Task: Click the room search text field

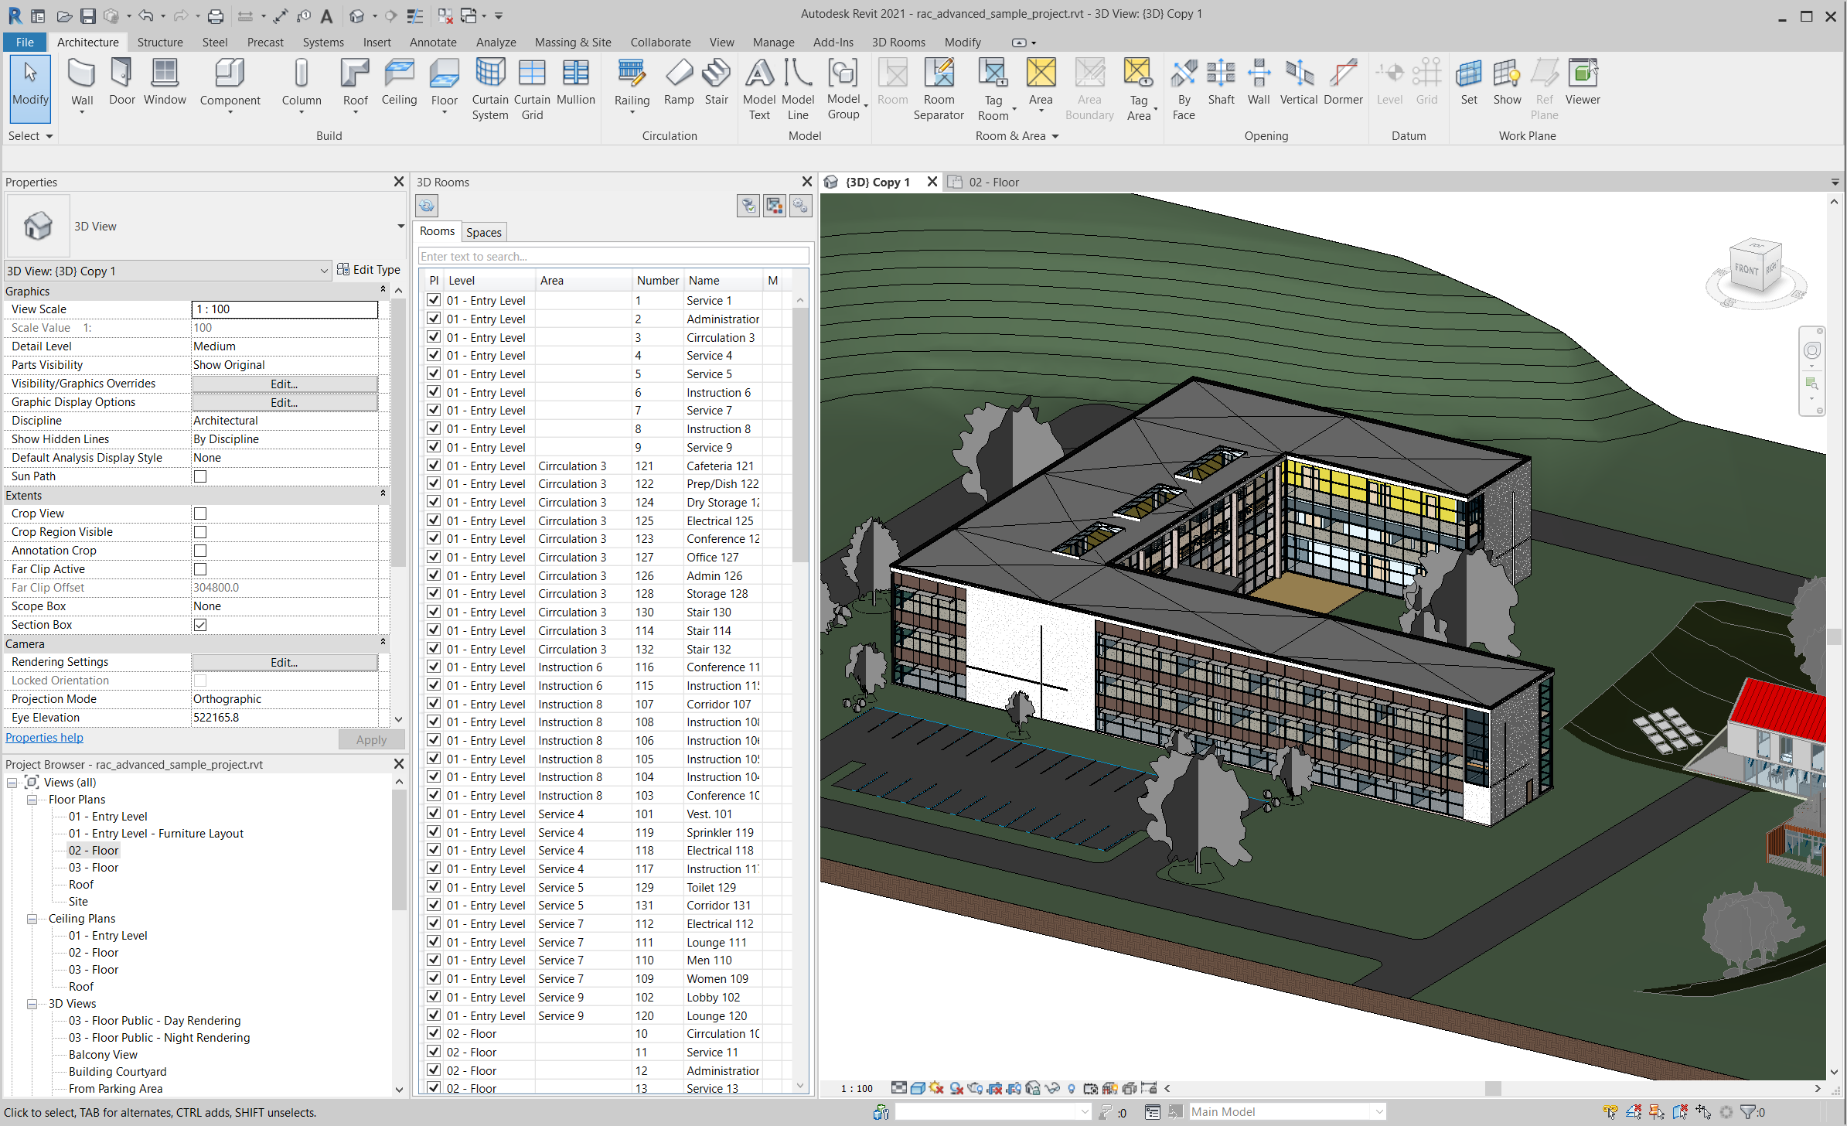Action: 612,256
